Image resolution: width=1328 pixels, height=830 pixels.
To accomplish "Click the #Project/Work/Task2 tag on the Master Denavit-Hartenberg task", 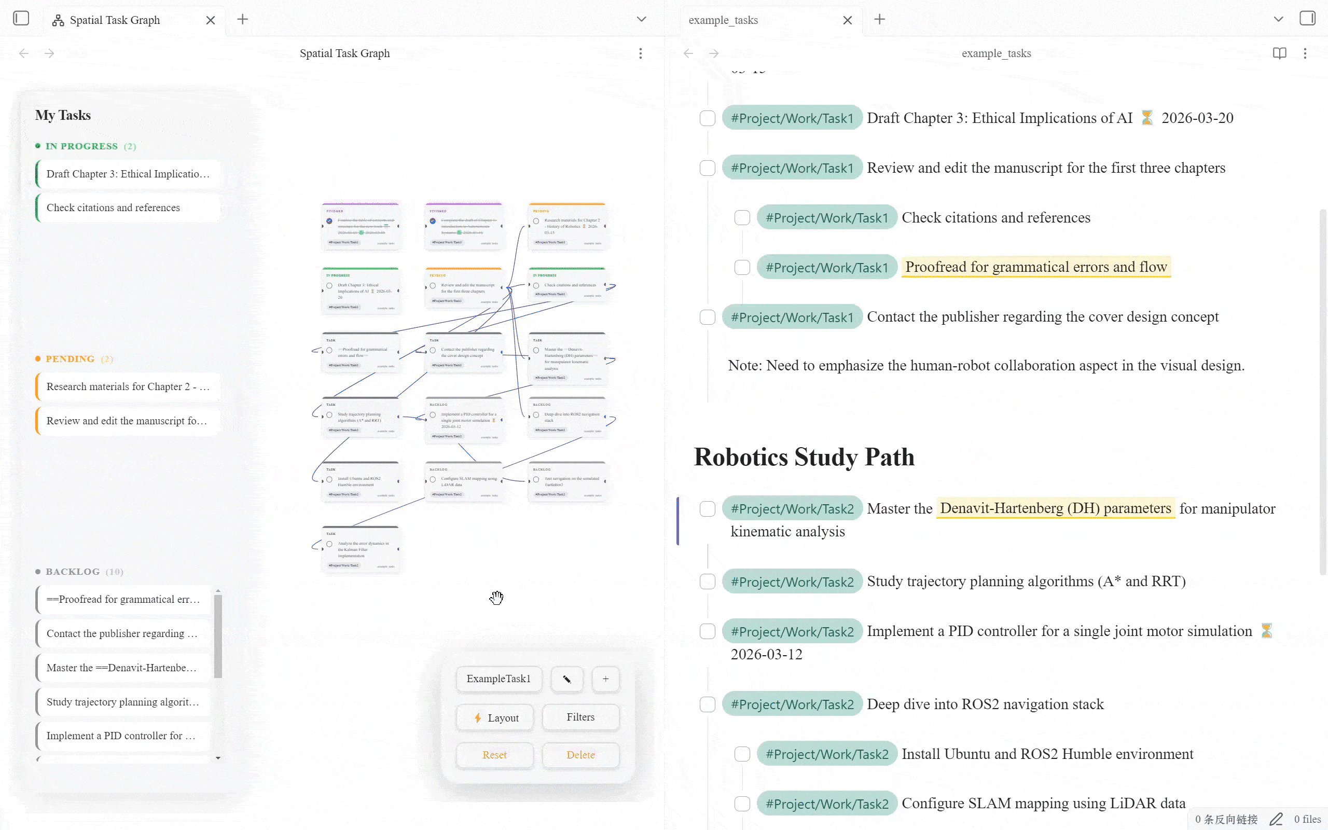I will [792, 509].
